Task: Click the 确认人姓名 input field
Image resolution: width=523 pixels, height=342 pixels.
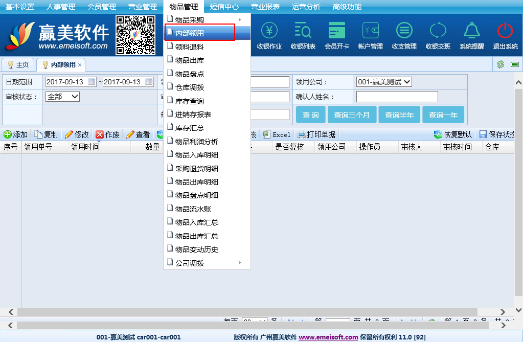Action: [x=397, y=97]
